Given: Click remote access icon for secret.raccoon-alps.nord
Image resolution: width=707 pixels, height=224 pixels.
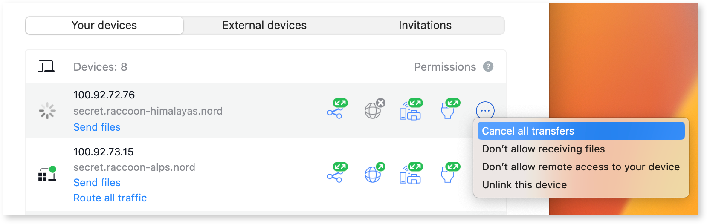Looking at the screenshot, I should point(449,173).
